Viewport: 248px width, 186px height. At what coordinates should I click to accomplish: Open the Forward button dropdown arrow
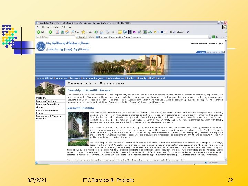(54, 32)
